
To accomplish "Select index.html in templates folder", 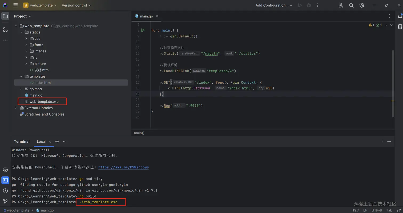I will point(71,83).
